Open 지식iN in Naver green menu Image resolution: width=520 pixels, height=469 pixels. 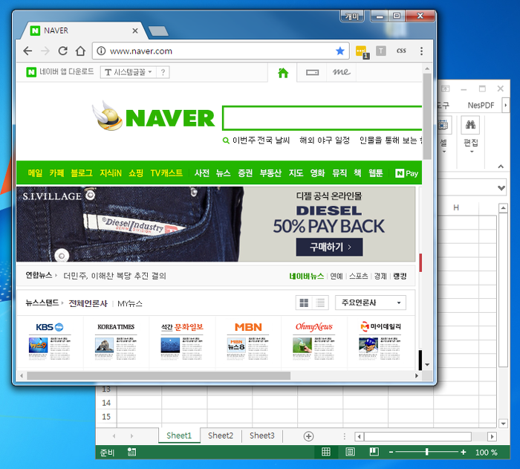click(x=111, y=173)
